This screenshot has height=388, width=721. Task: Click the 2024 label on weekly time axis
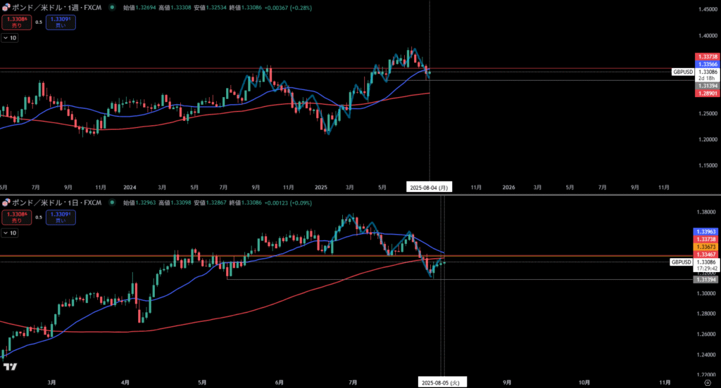tap(130, 188)
